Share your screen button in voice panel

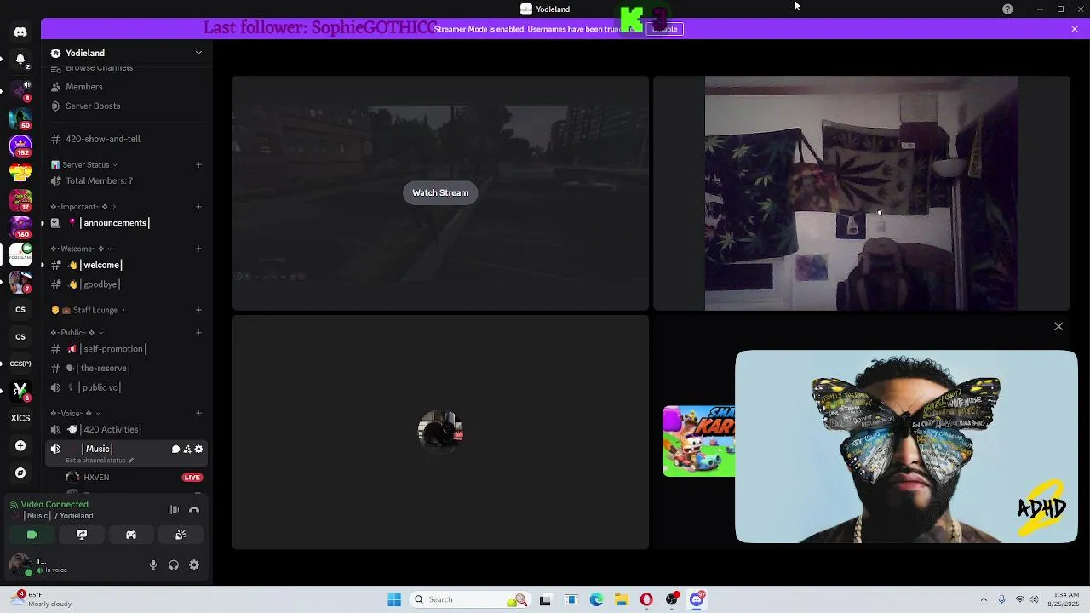(x=82, y=535)
